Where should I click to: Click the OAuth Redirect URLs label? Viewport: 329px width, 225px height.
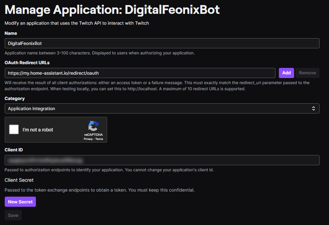(27, 62)
